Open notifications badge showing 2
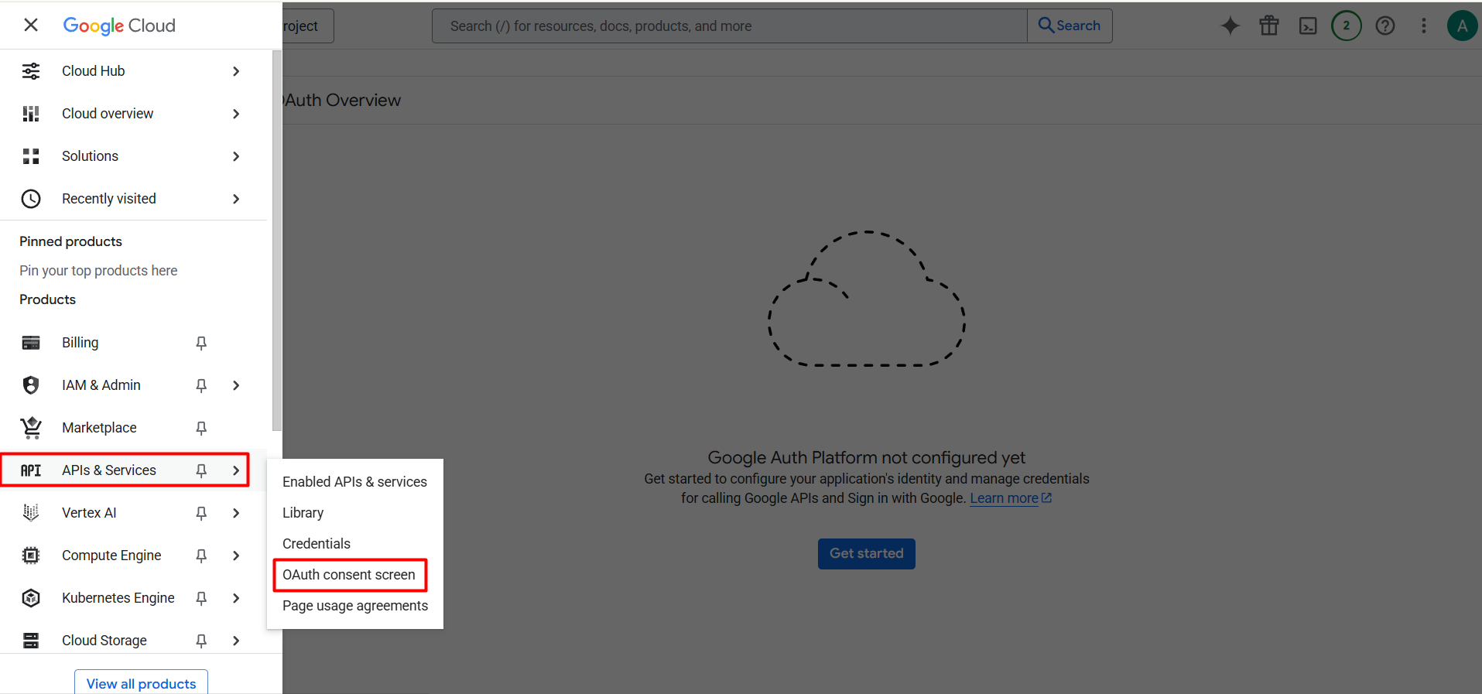The width and height of the screenshot is (1482, 694). (1347, 26)
